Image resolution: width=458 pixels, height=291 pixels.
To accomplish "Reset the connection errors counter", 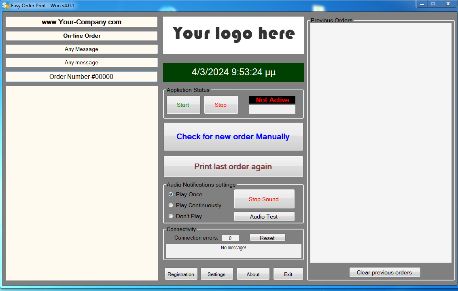I will click(x=267, y=237).
